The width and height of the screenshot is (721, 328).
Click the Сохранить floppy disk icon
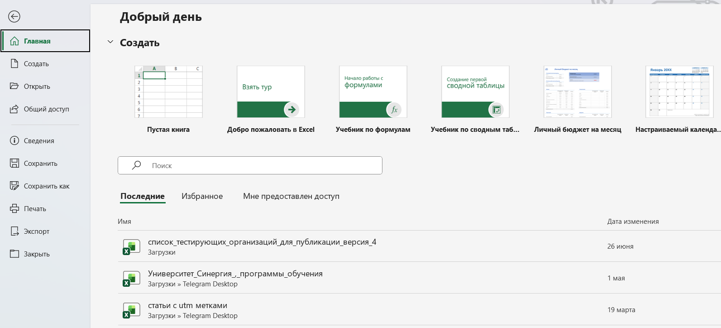click(x=14, y=163)
